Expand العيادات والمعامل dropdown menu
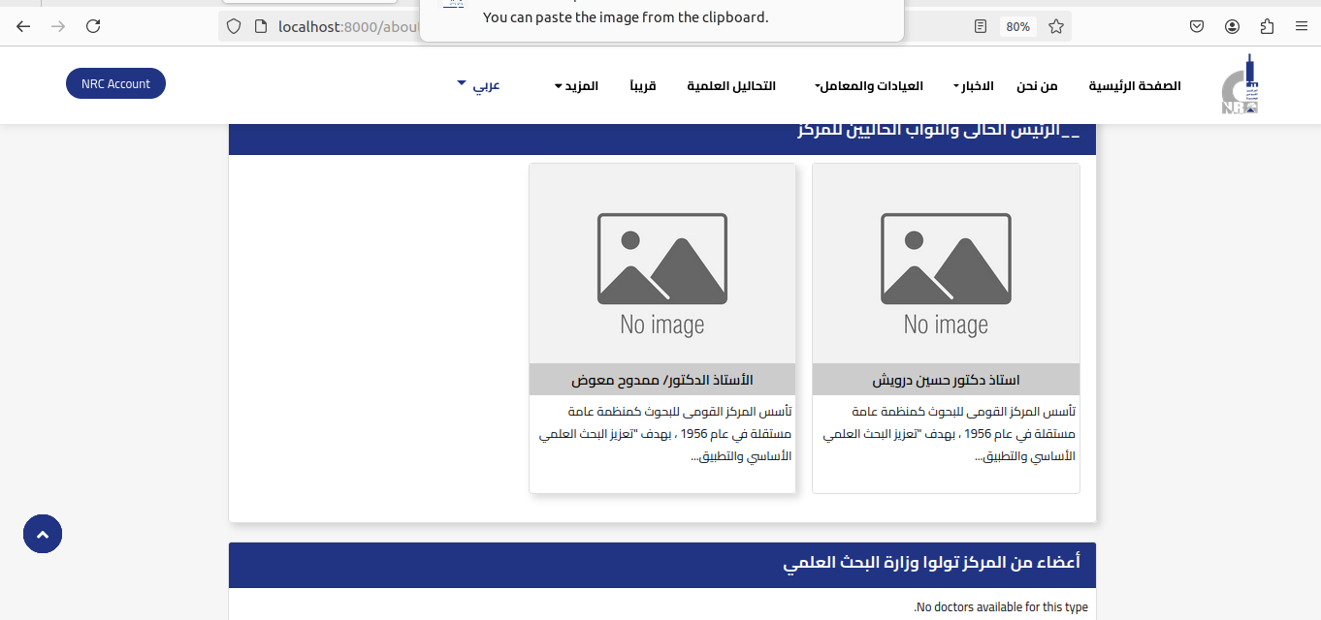Image resolution: width=1321 pixels, height=620 pixels. (x=868, y=86)
